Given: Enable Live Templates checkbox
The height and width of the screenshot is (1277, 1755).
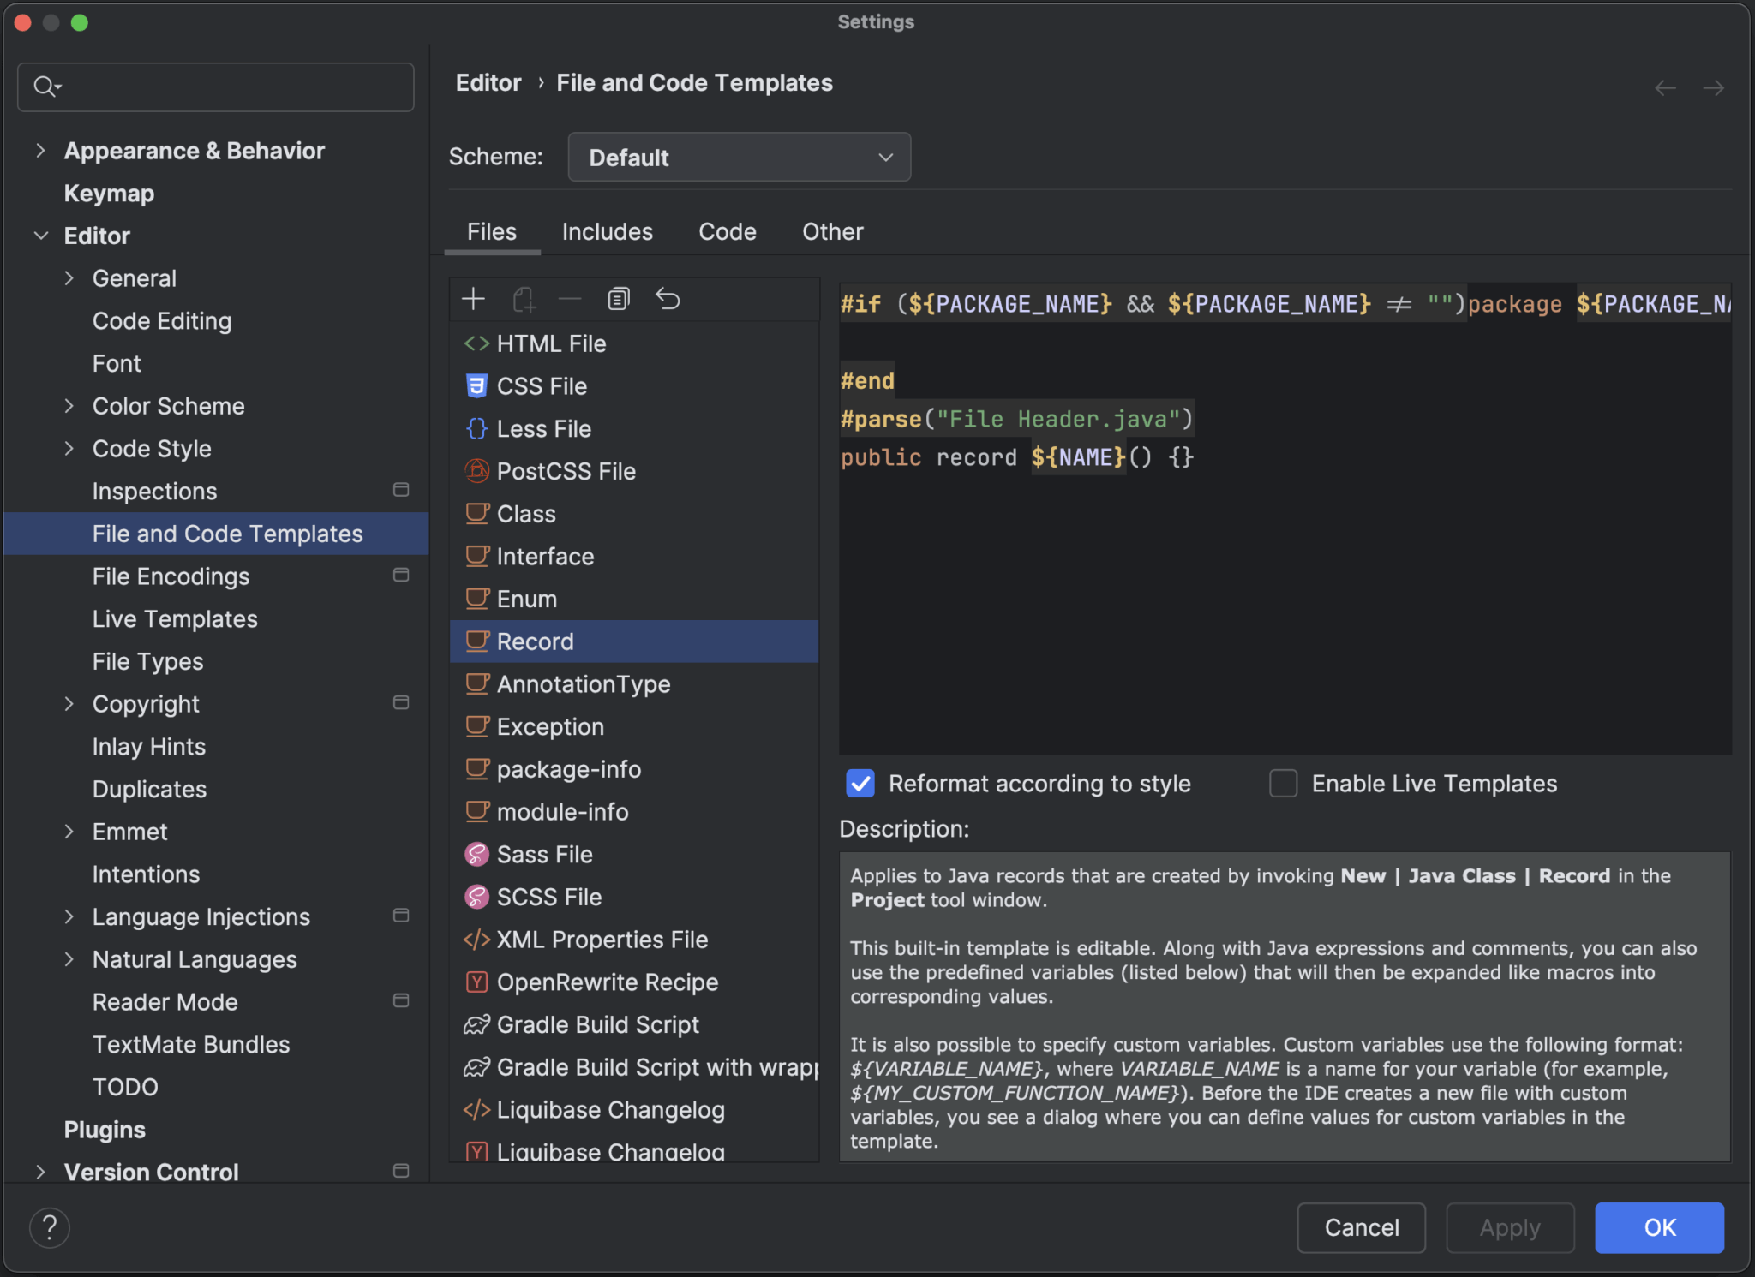Looking at the screenshot, I should pos(1283,784).
